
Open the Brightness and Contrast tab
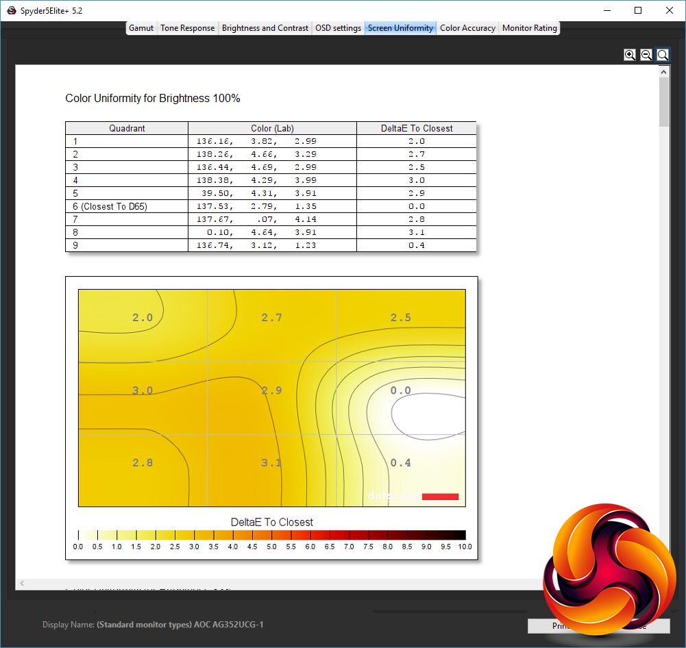click(x=265, y=28)
